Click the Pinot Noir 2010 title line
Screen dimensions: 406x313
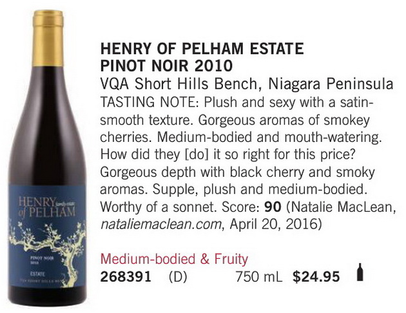pos(166,66)
